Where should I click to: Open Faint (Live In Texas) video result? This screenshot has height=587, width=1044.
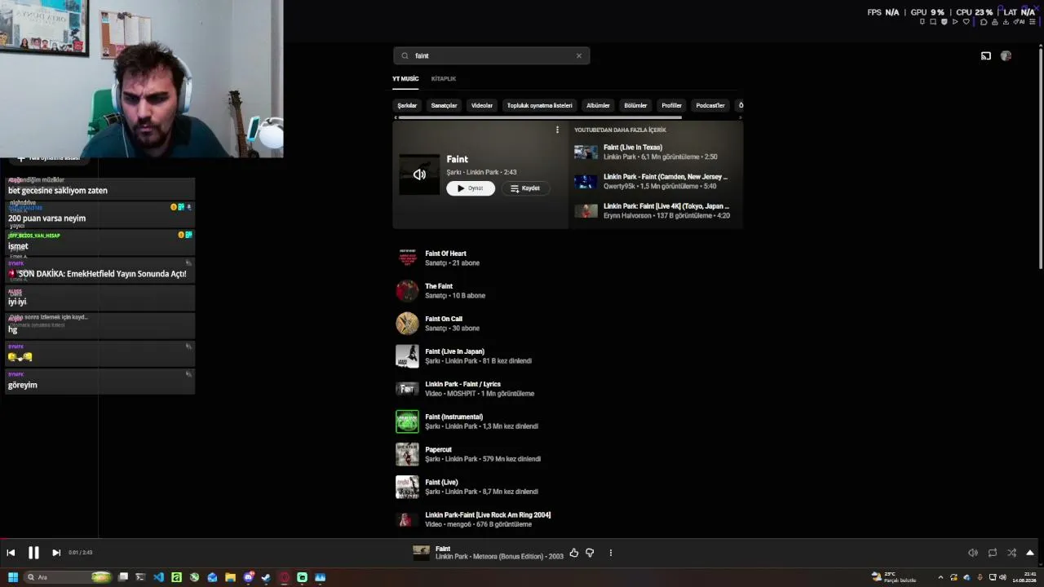click(657, 152)
